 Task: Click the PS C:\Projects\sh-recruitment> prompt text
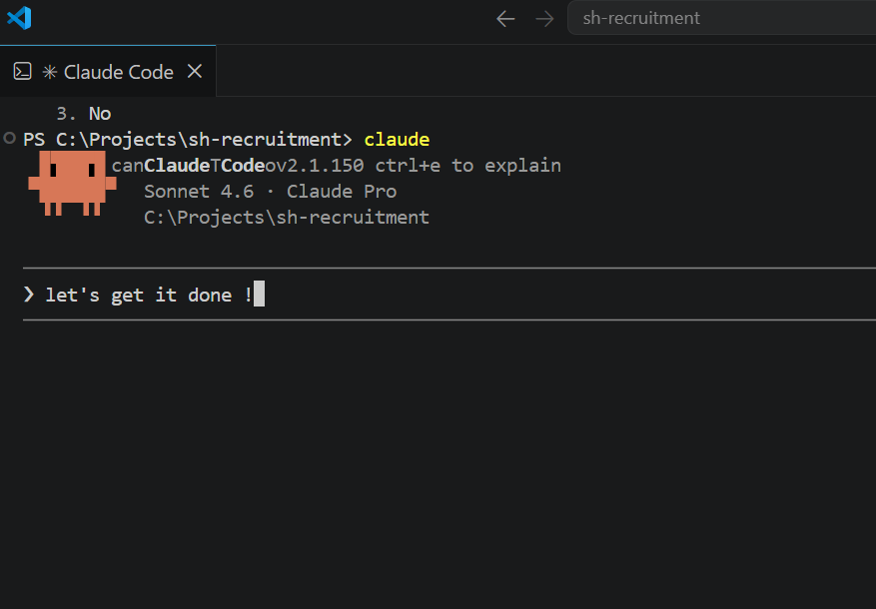pos(188,139)
